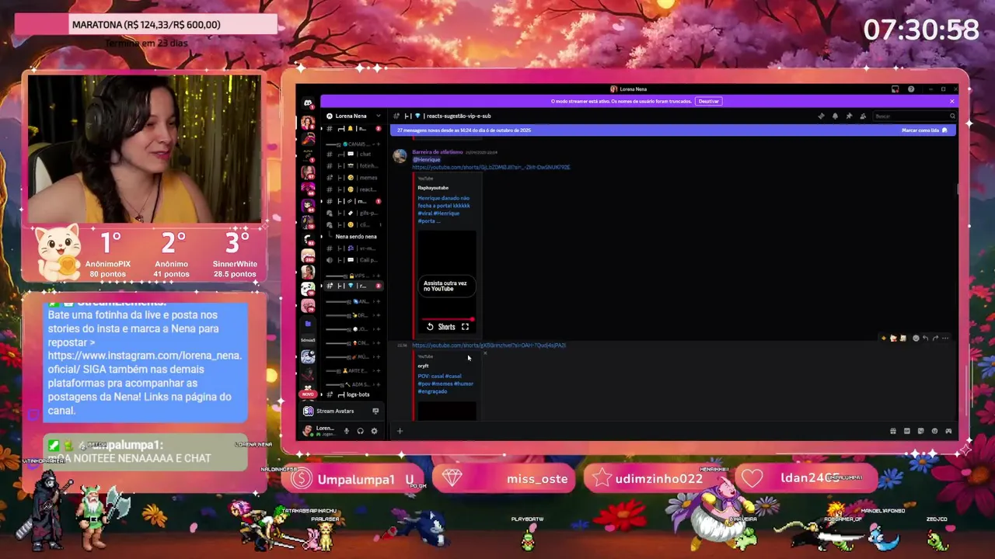Open Discord direct messages home icon
The width and height of the screenshot is (995, 559).
(308, 103)
